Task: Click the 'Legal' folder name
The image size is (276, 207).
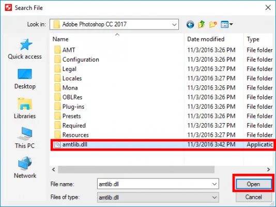Action: (x=69, y=69)
